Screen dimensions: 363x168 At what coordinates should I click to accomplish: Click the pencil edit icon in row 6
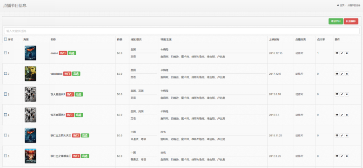coord(342,156)
